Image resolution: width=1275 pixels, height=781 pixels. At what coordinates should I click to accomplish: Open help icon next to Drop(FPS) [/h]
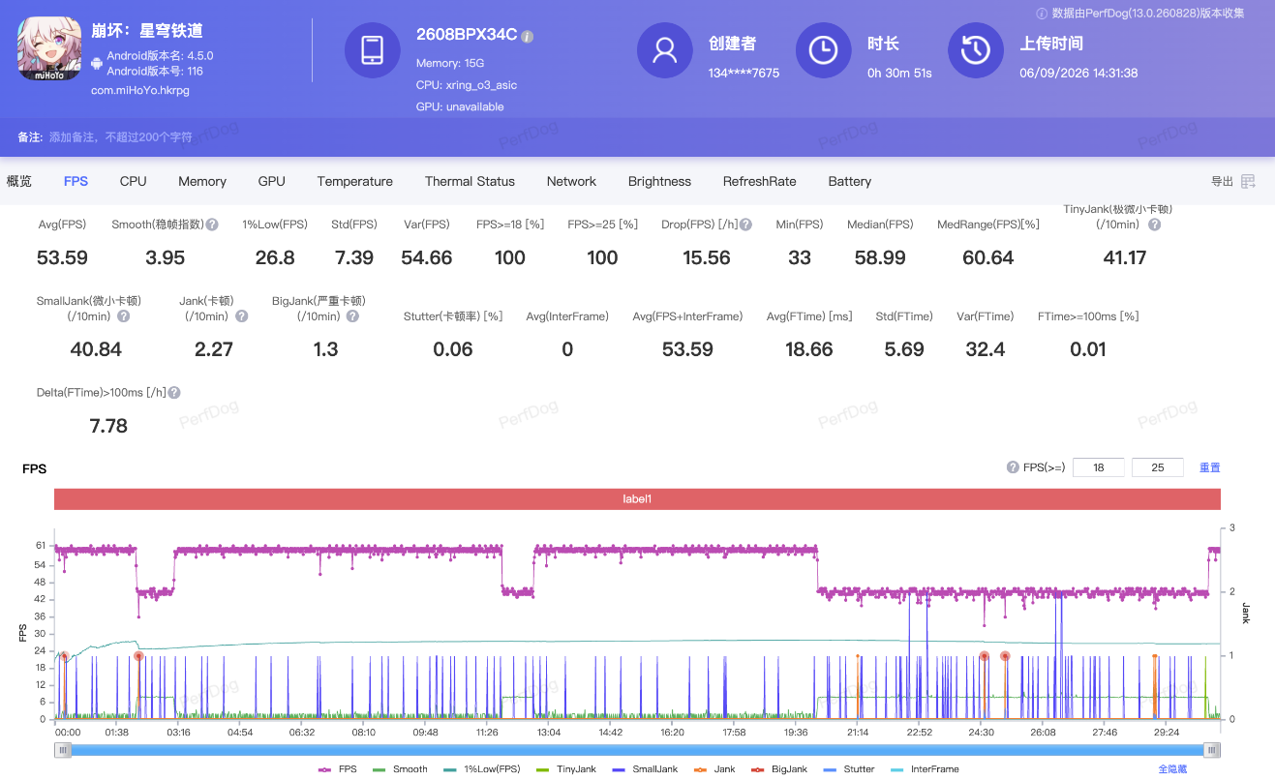[x=746, y=225]
